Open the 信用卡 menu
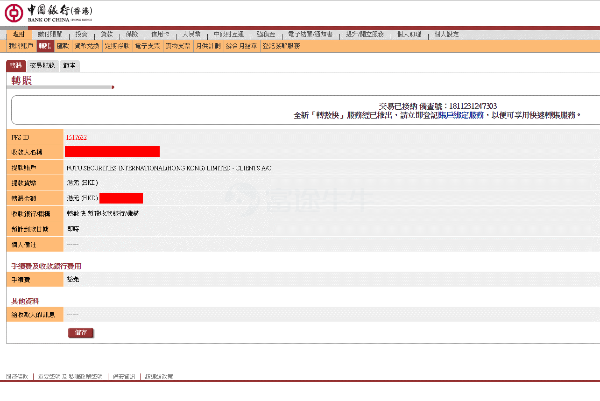This screenshot has width=600, height=401. pyautogui.click(x=160, y=35)
